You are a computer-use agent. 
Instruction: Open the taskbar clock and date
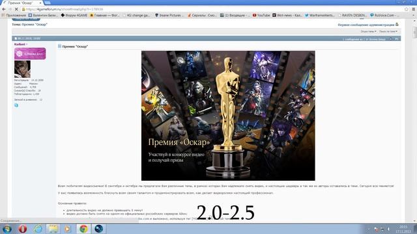[x=403, y=229]
